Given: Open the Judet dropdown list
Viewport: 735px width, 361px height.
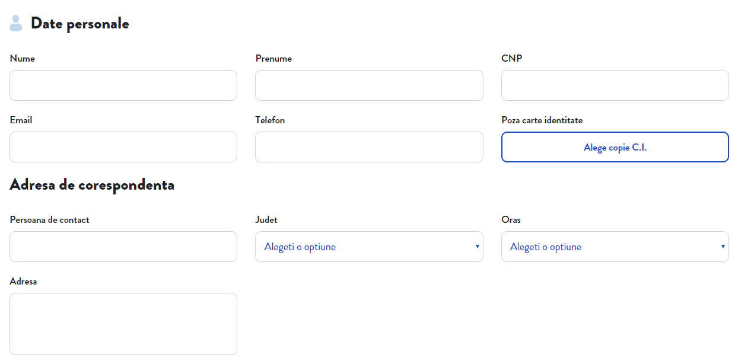Looking at the screenshot, I should (369, 247).
